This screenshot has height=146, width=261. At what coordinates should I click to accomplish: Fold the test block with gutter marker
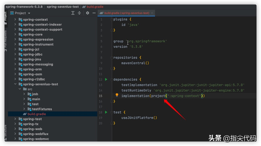click(x=112, y=112)
